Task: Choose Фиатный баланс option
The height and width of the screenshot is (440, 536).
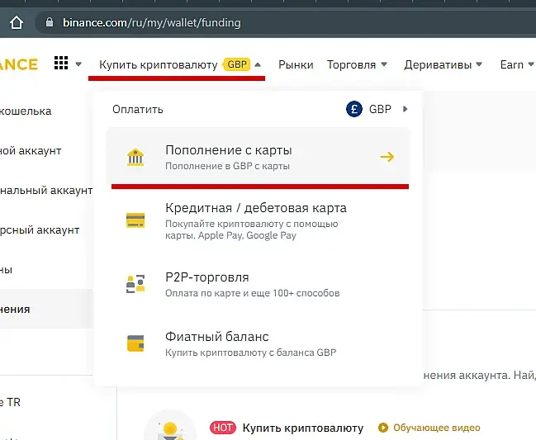Action: click(x=258, y=343)
